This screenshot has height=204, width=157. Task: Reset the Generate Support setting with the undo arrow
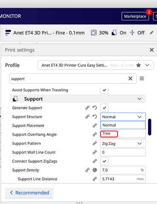click(94, 108)
